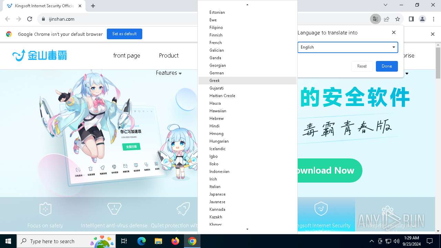This screenshot has width=441, height=248.
Task: Choose German in the language list
Action: click(x=247, y=73)
